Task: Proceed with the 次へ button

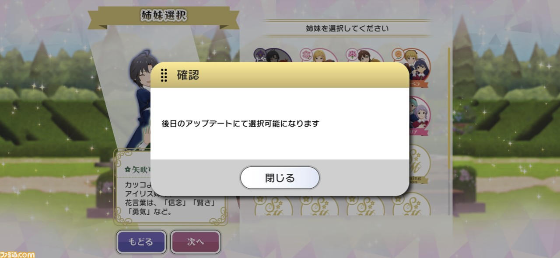Action: coord(196,242)
